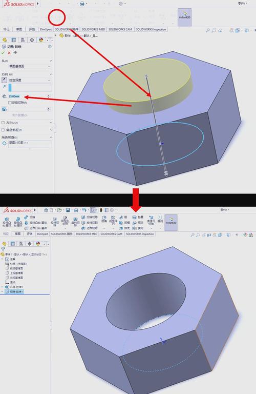The image size is (256, 394).
Task: Step the draft angle spinner
Action: (x=49, y=109)
